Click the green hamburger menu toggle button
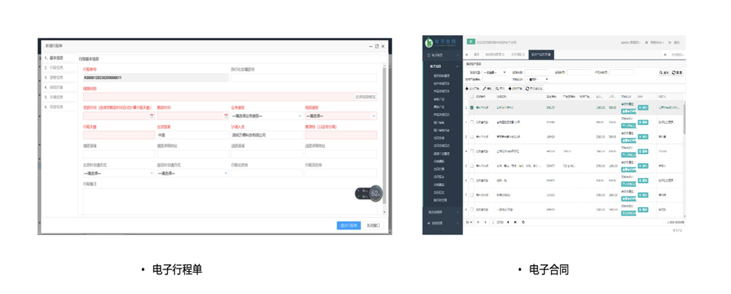 coord(471,42)
